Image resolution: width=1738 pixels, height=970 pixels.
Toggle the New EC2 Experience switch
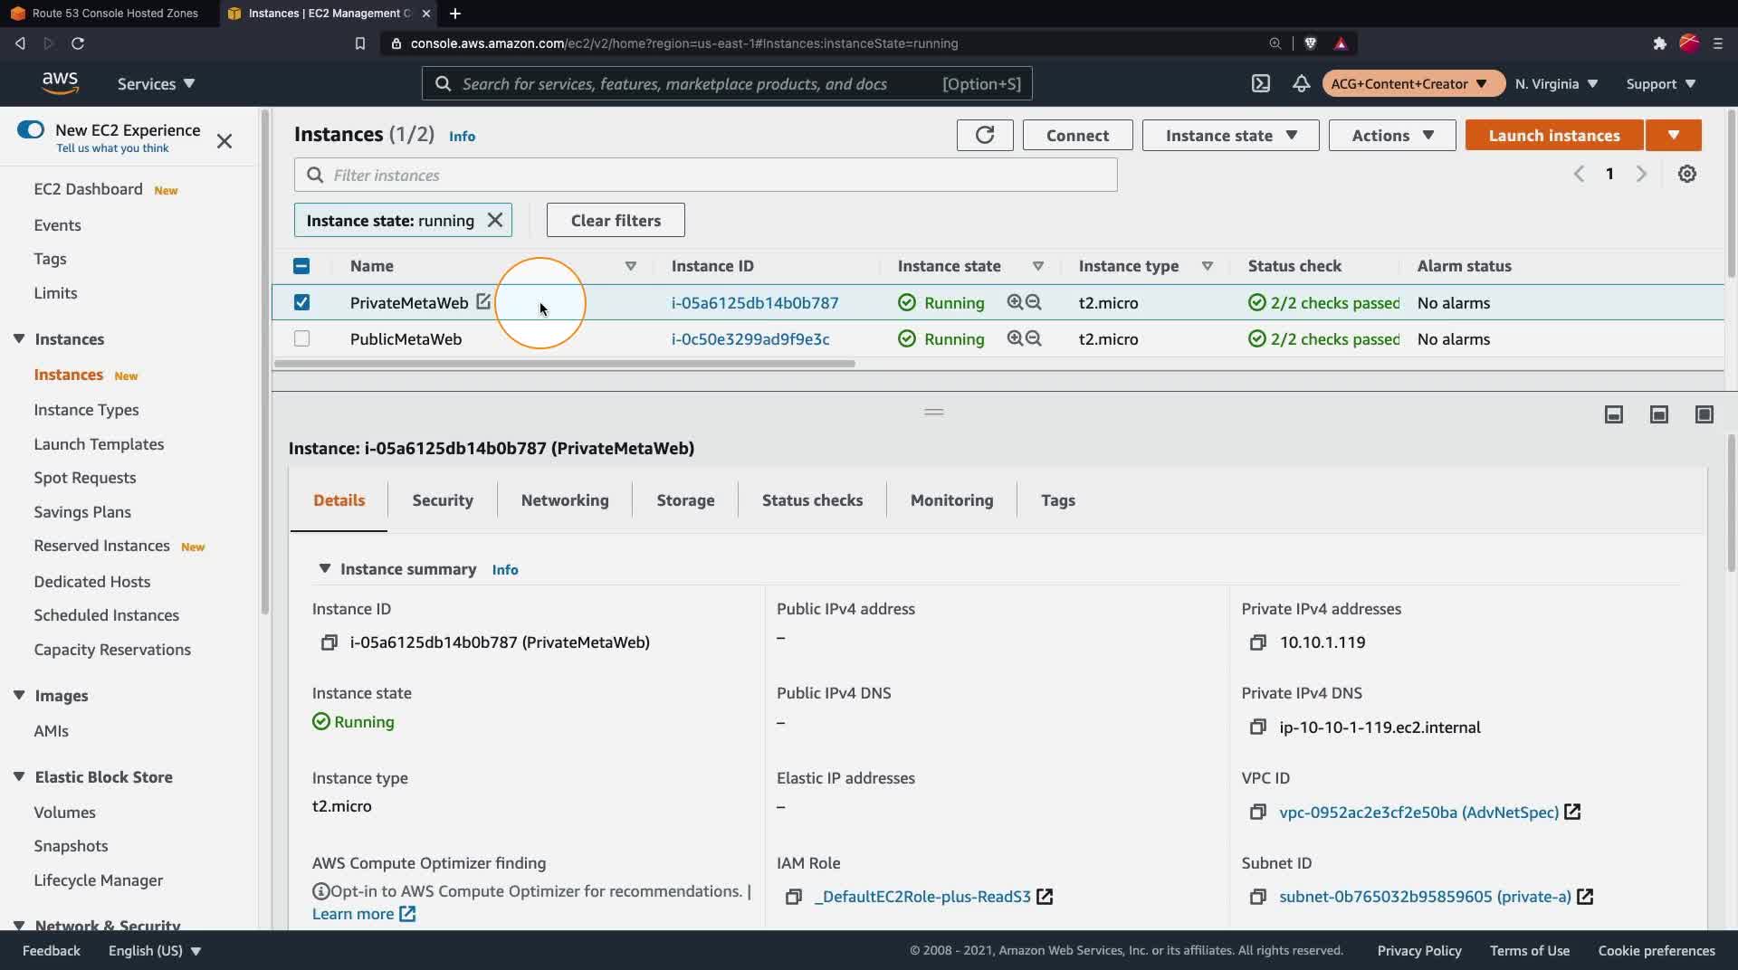31,129
